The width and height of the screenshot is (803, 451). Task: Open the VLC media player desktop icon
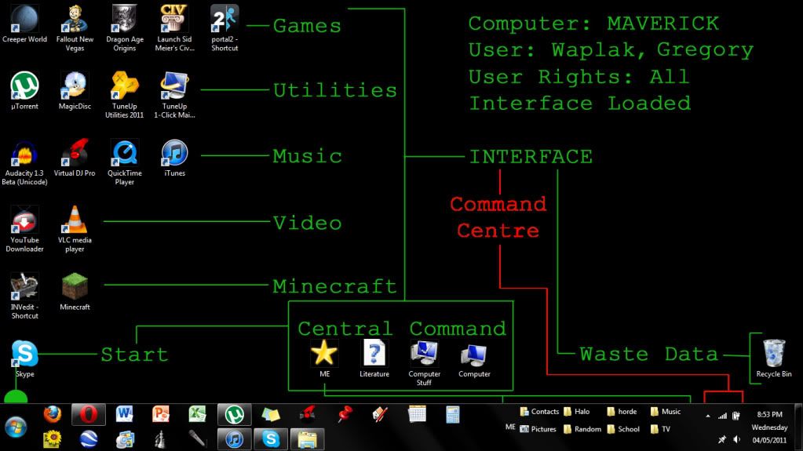point(75,229)
